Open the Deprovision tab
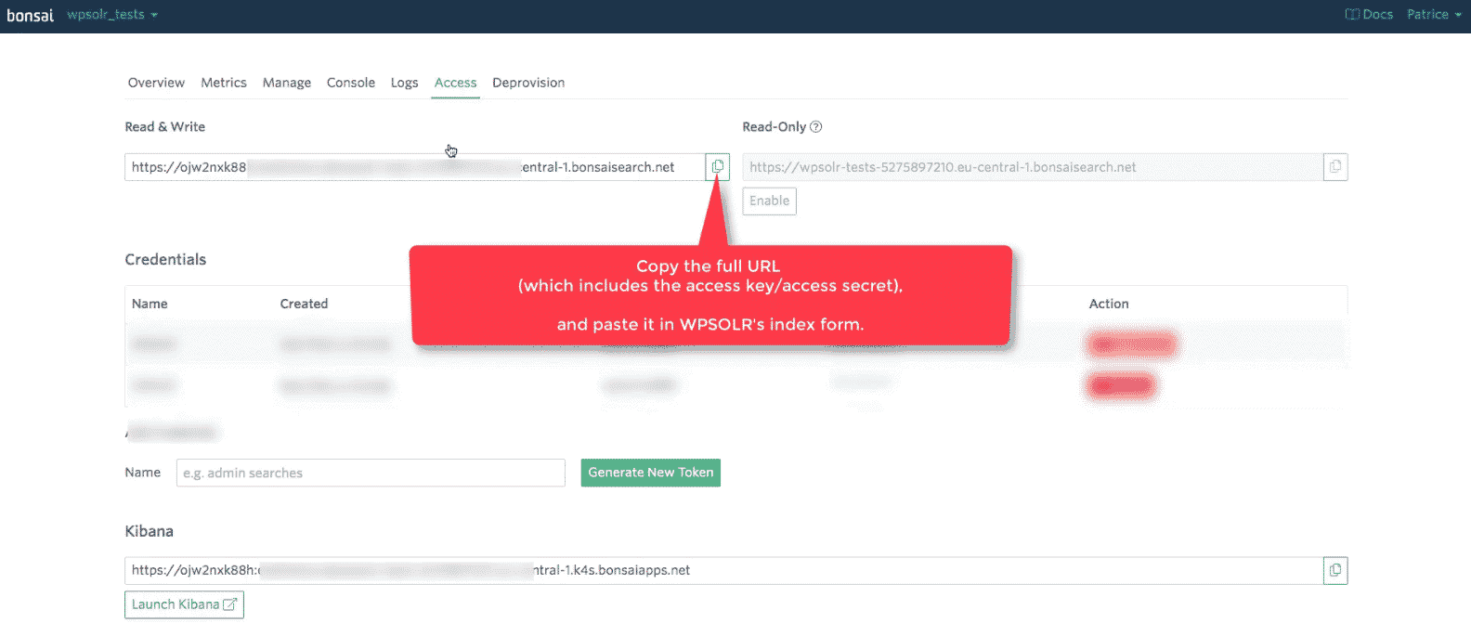The image size is (1471, 636). [528, 83]
